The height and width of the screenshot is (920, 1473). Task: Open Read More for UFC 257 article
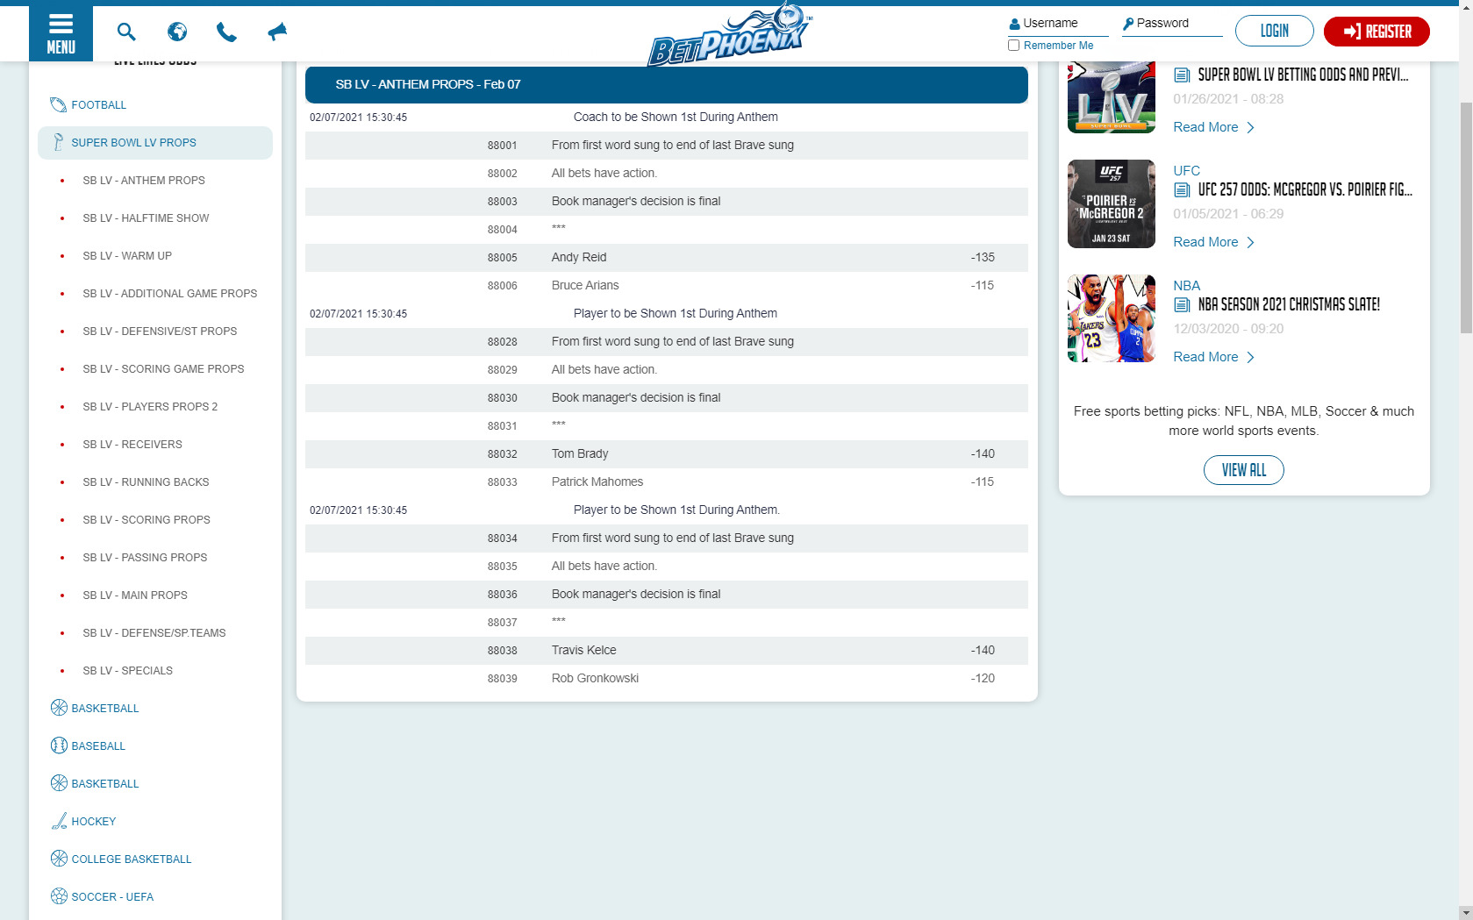(1214, 242)
